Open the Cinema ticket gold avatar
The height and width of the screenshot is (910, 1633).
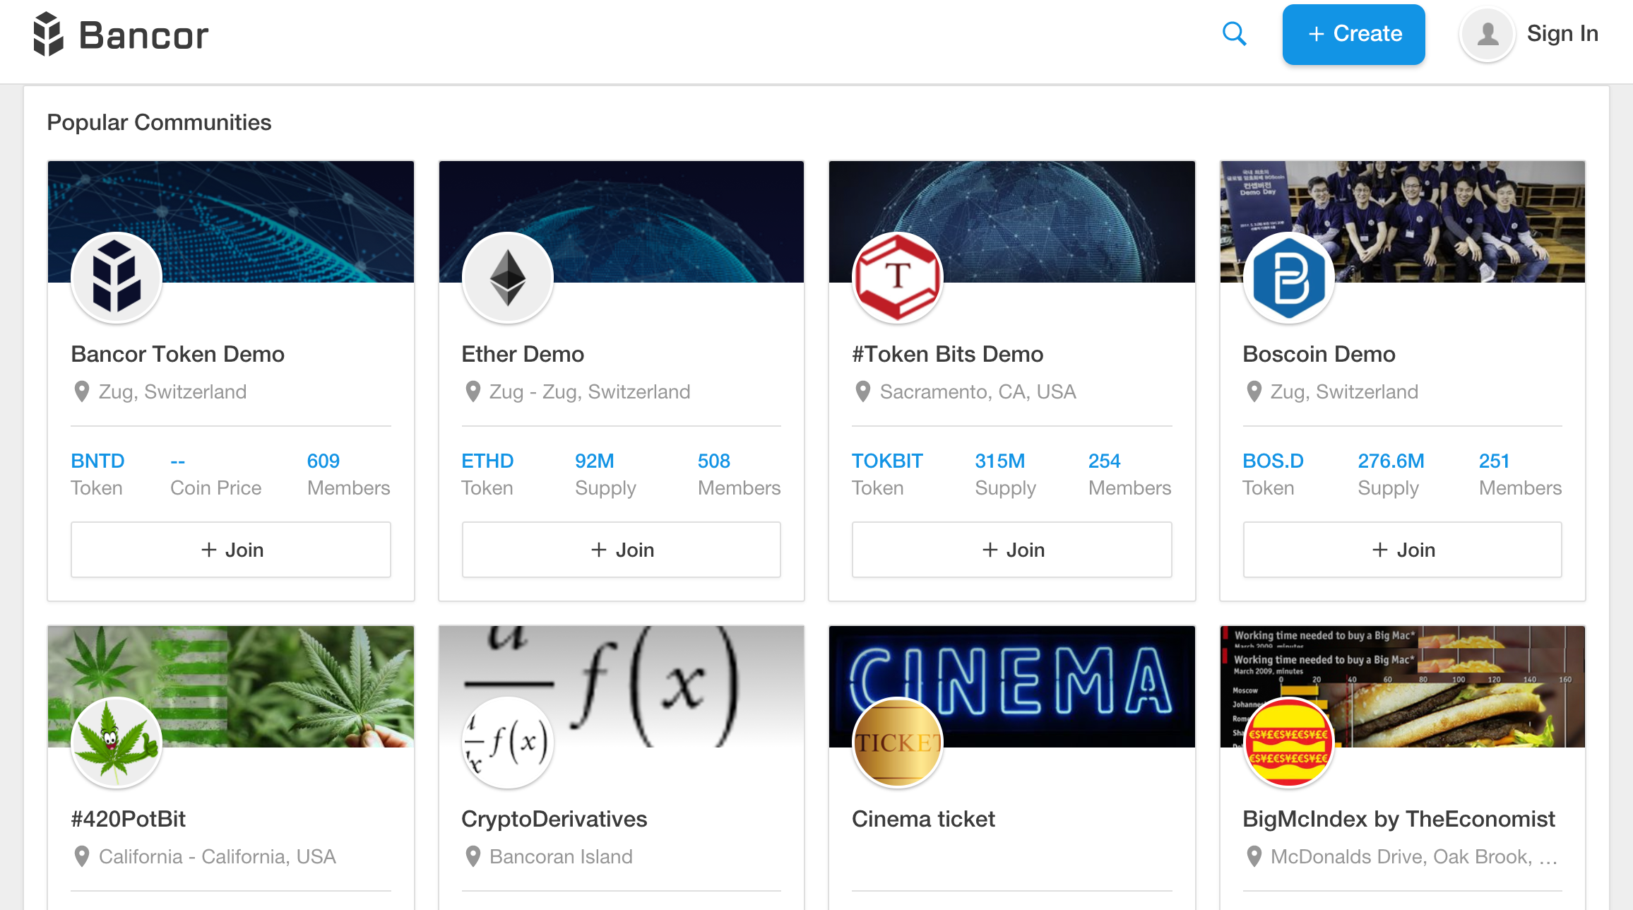tap(898, 743)
